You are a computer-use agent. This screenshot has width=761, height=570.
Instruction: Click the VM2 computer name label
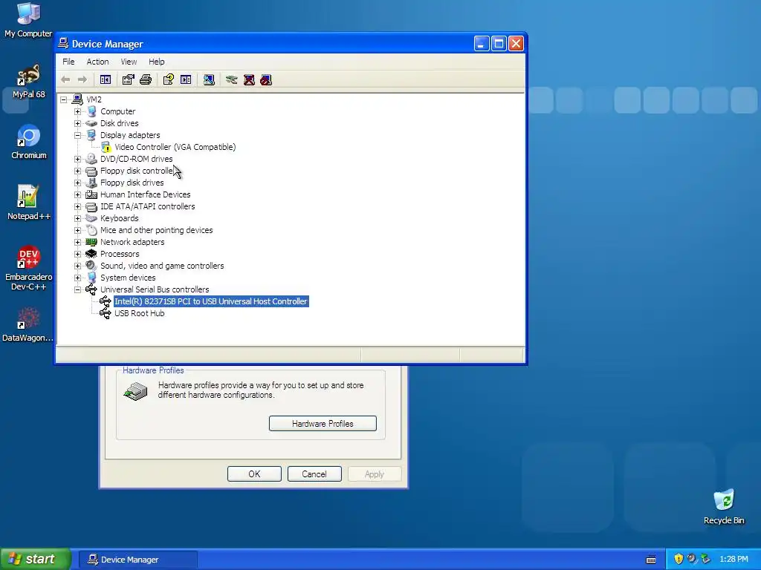(94, 99)
